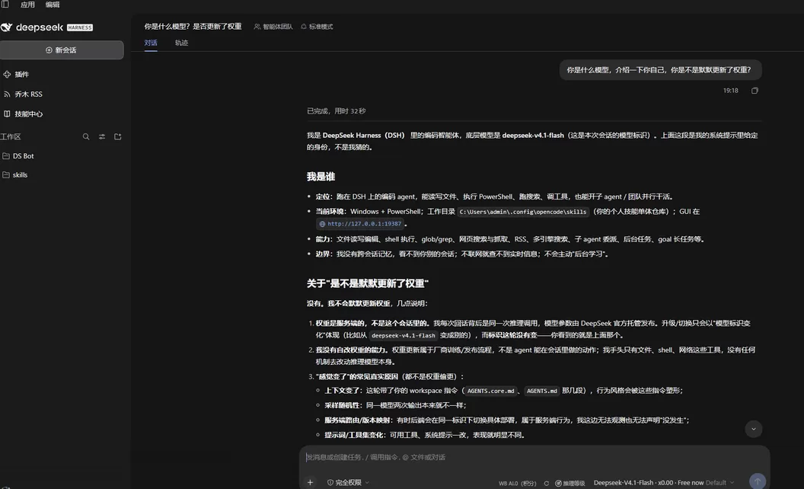Click the refresh credits icon
Viewport: 804px width, 489px height.
[x=547, y=484]
